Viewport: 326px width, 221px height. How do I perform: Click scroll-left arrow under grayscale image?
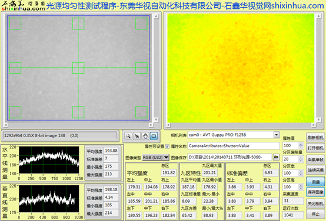(6, 125)
